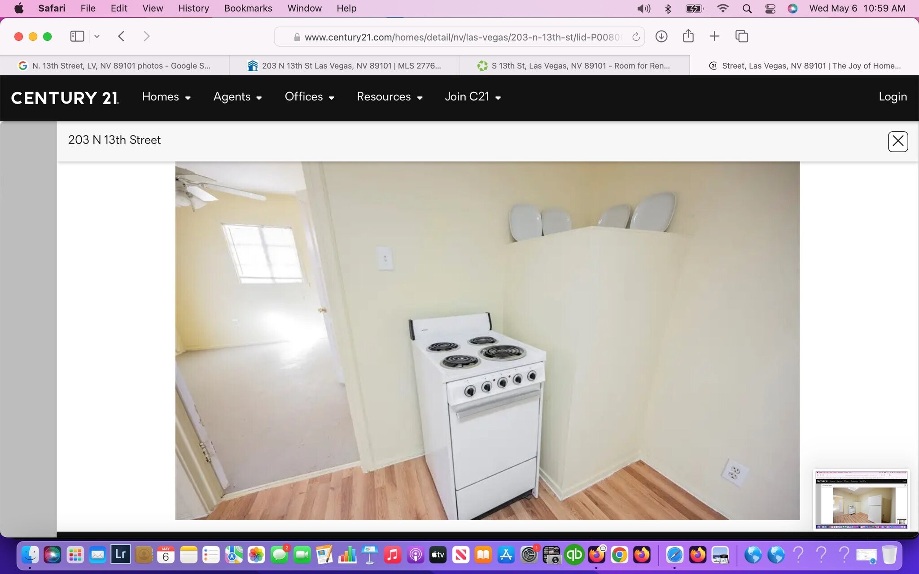
Task: Check the battery status icon
Action: (x=695, y=9)
